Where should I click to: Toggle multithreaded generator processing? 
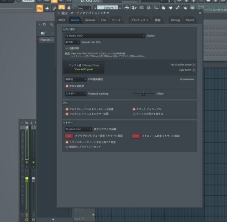(67, 109)
